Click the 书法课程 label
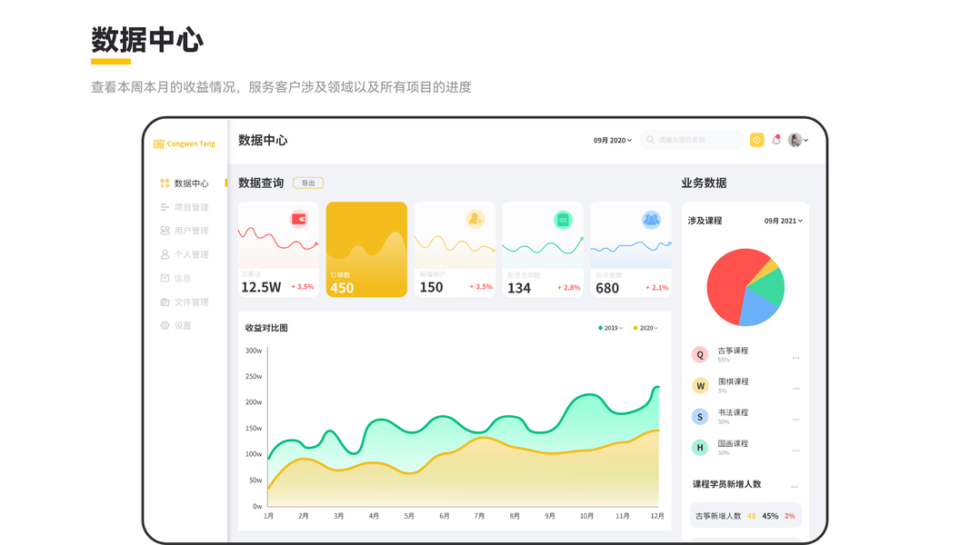 coord(733,412)
